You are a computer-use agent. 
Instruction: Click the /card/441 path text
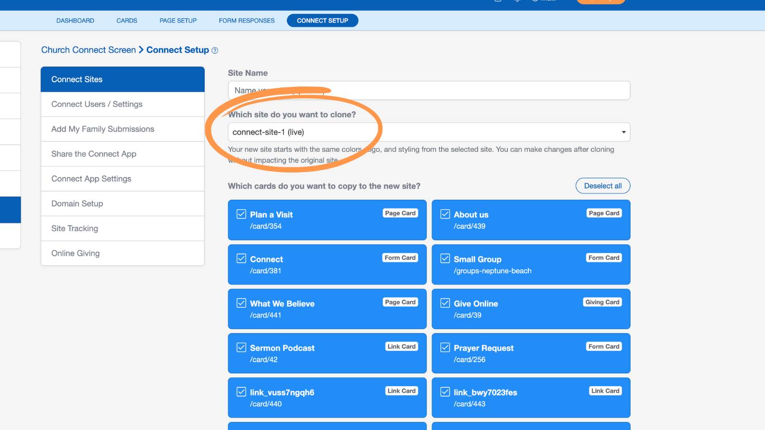[x=265, y=315]
